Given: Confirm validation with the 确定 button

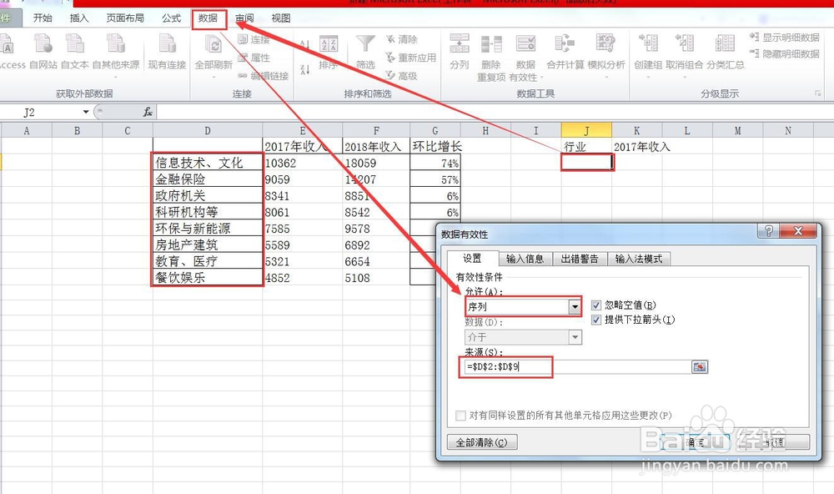Looking at the screenshot, I should tap(699, 441).
